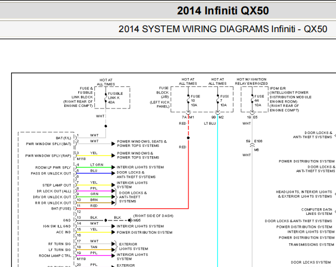Click the "2014 Infiniti QX50" heading

pos(223,11)
